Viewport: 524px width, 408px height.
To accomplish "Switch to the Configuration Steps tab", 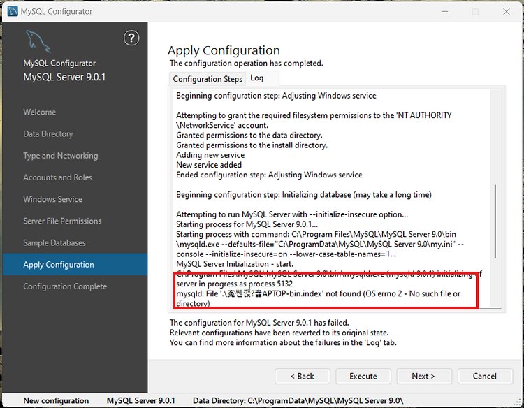I will pyautogui.click(x=208, y=79).
